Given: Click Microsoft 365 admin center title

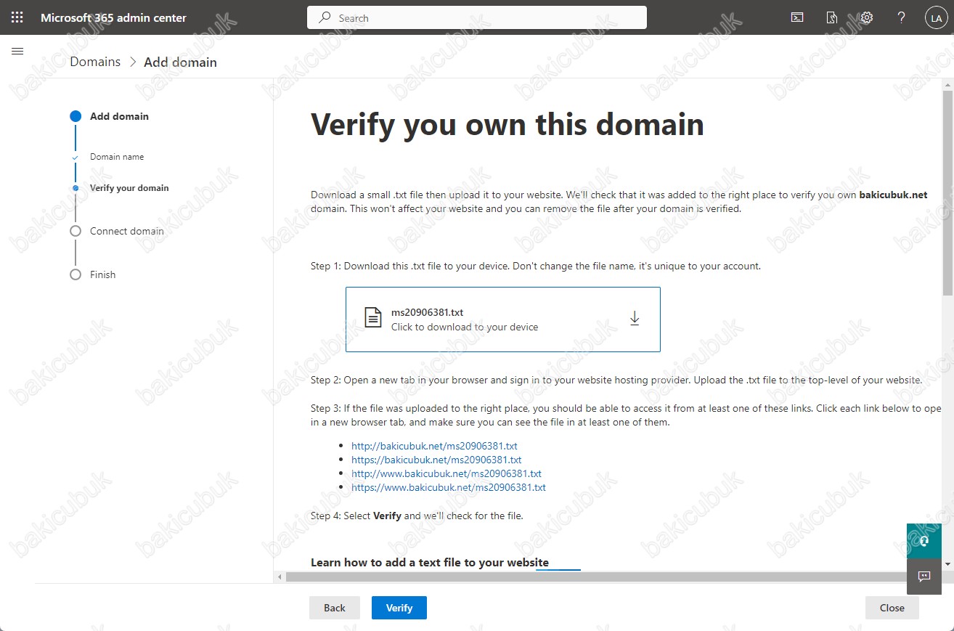Looking at the screenshot, I should (x=113, y=17).
